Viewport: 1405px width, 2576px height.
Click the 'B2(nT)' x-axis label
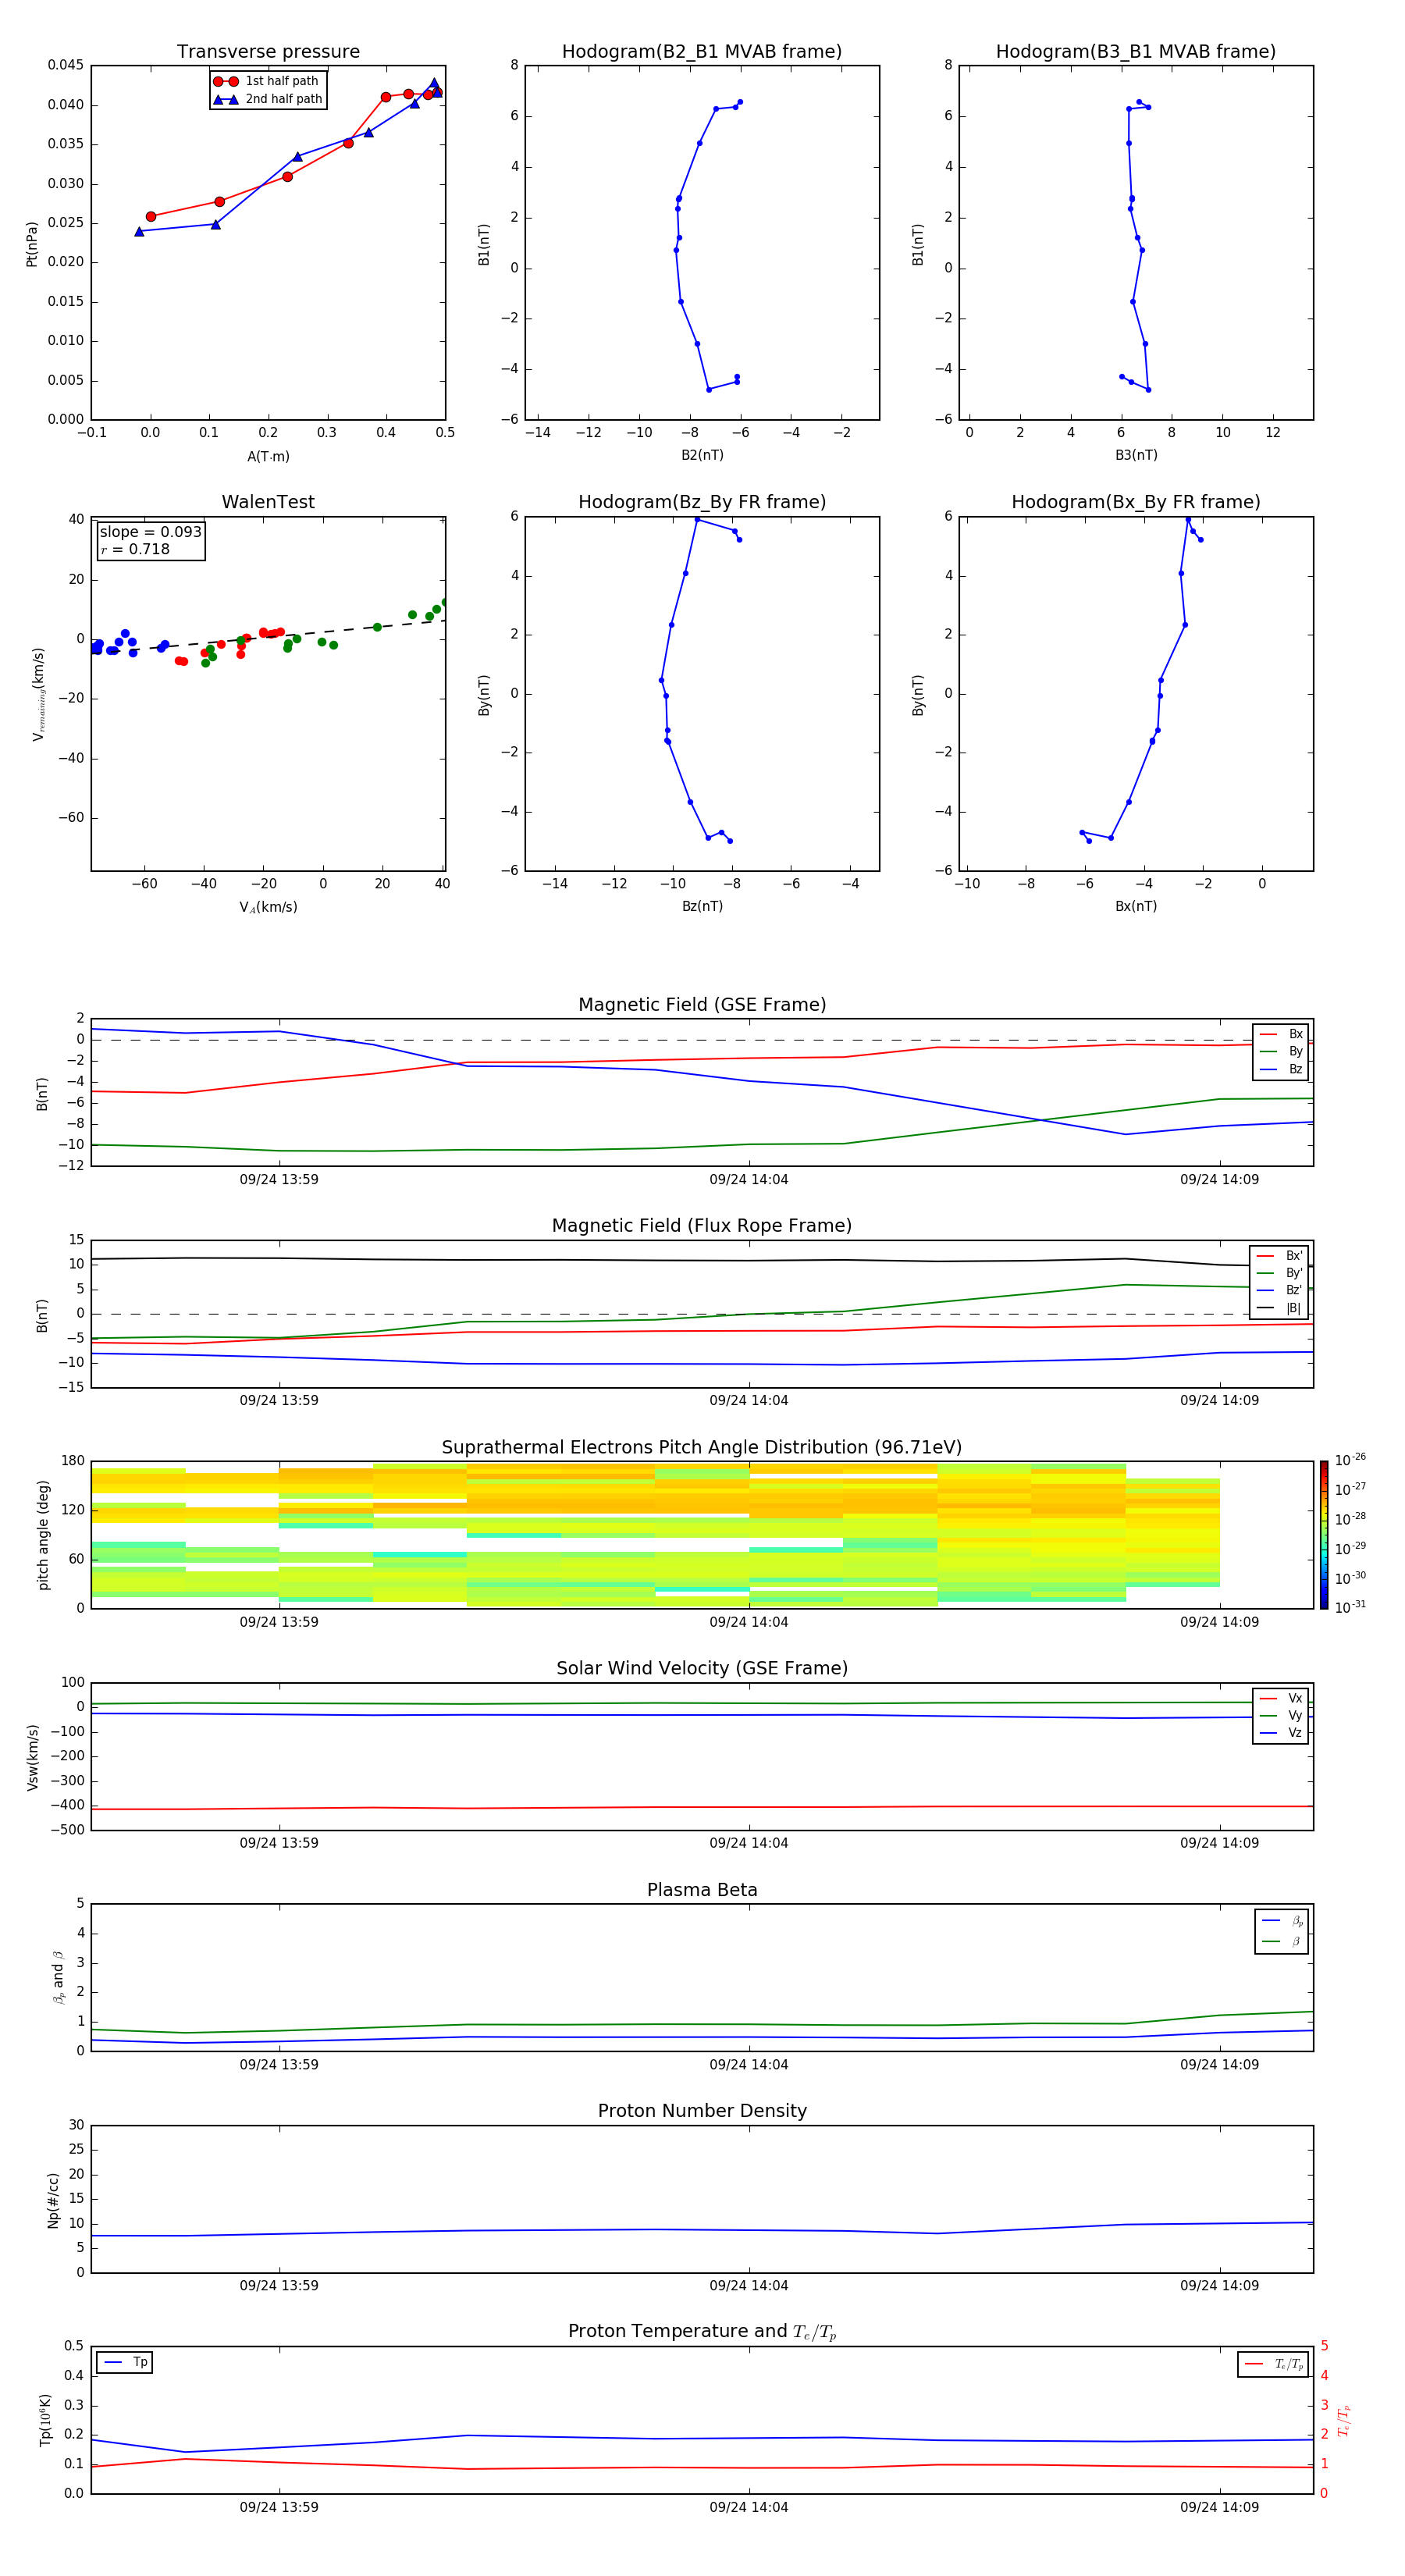pyautogui.click(x=702, y=456)
